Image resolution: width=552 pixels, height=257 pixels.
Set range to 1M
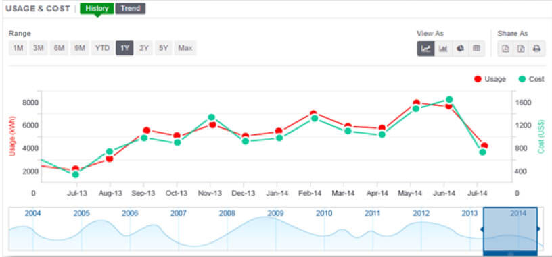pyautogui.click(x=18, y=48)
